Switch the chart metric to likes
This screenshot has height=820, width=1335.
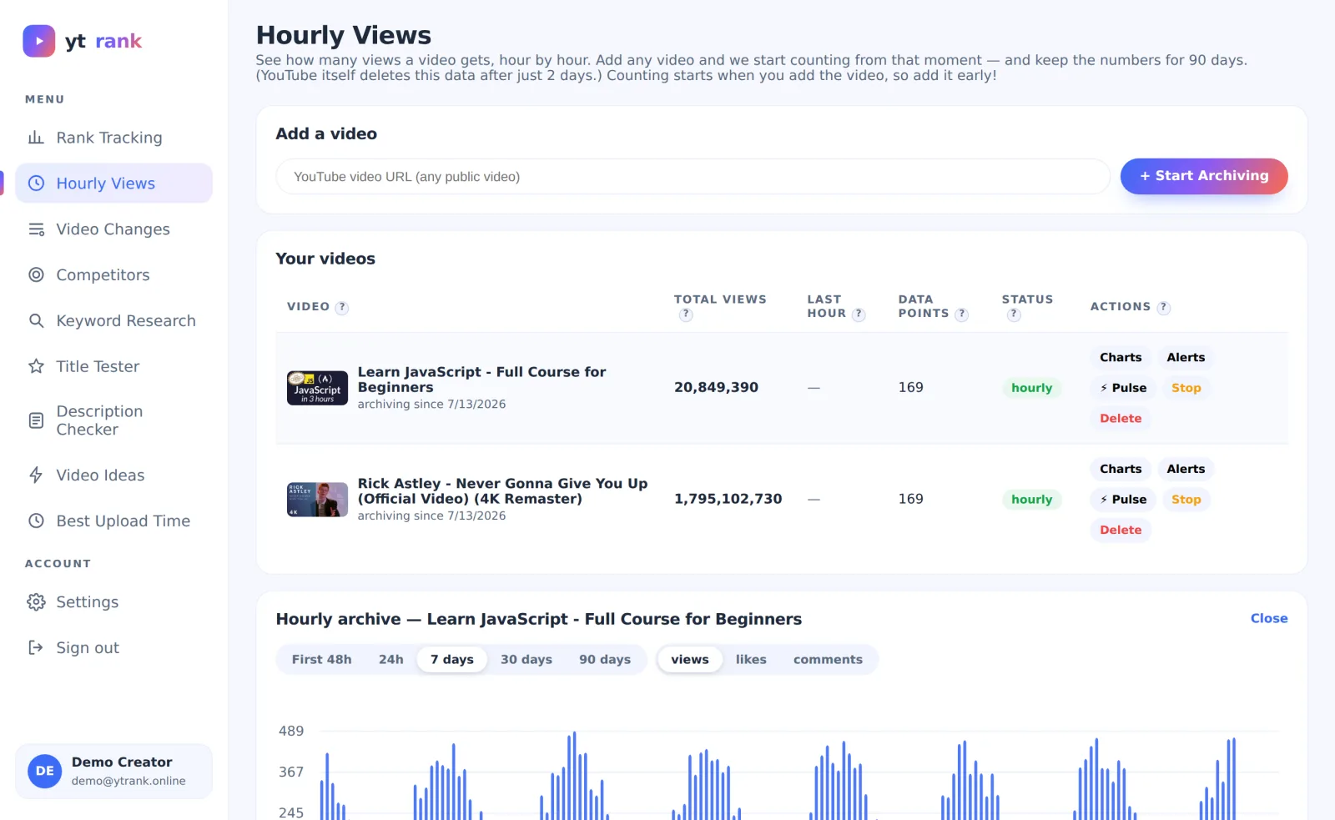tap(751, 659)
